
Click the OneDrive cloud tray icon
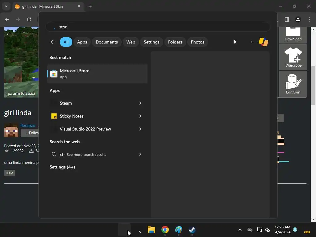click(x=250, y=230)
